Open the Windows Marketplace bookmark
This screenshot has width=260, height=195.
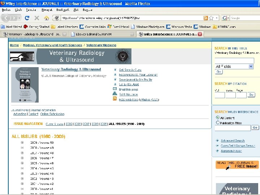tap(148, 27)
